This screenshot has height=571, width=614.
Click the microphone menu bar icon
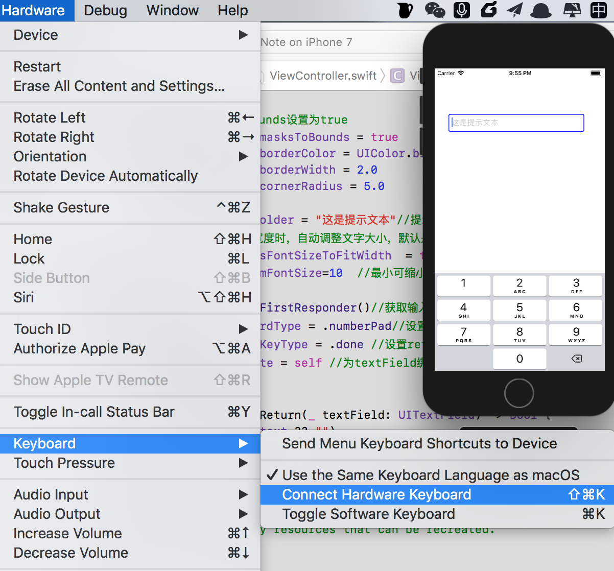(x=461, y=10)
